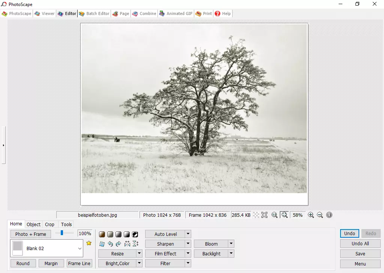Switch to the Crop panel tab
This screenshot has height=273, width=384.
pyautogui.click(x=50, y=224)
